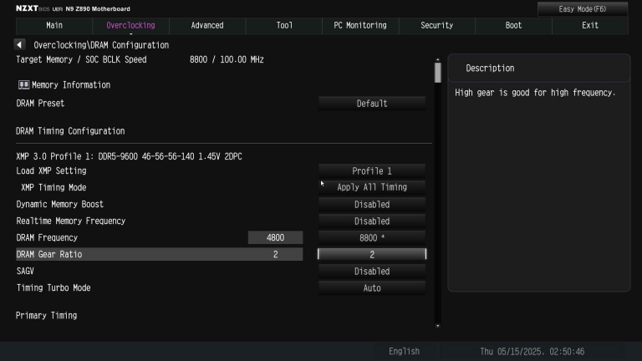Change Realtime Memory Frequency Disabled value
This screenshot has height=361, width=642.
coord(372,221)
